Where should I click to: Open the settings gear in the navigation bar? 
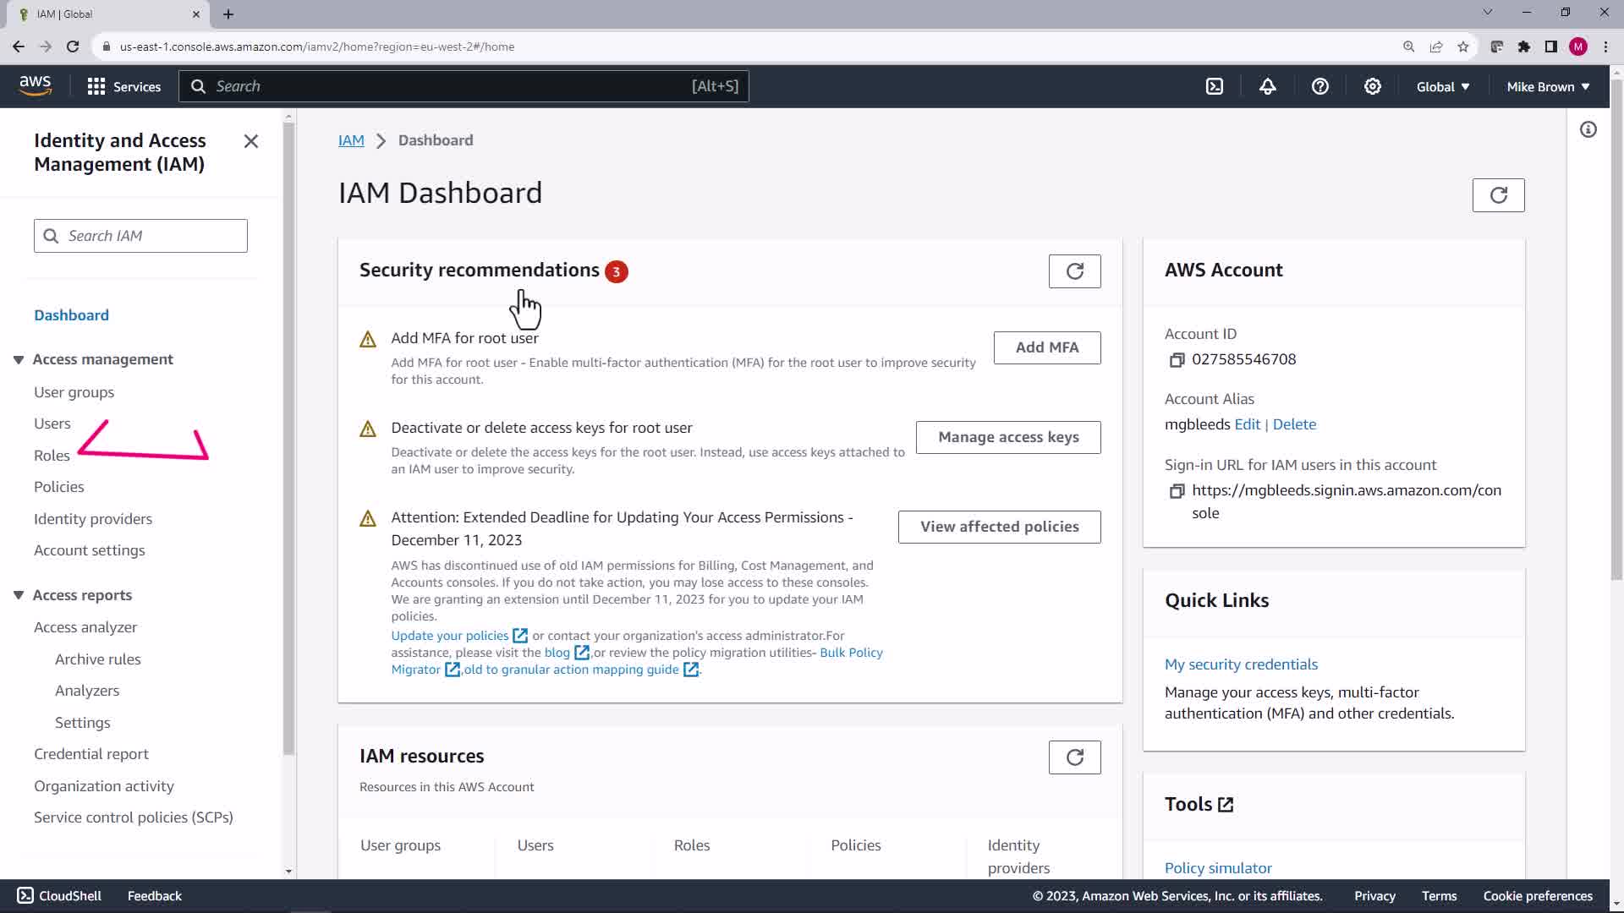pyautogui.click(x=1372, y=86)
